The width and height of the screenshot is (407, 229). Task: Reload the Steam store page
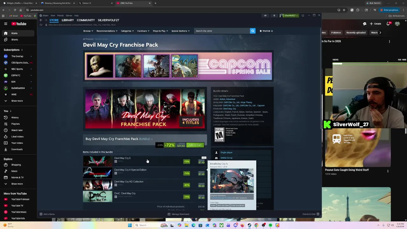(41, 25)
